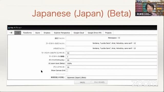The image size is (164, 92).
Task: Edit the workspace line width field showing 1
Action: 111,56
